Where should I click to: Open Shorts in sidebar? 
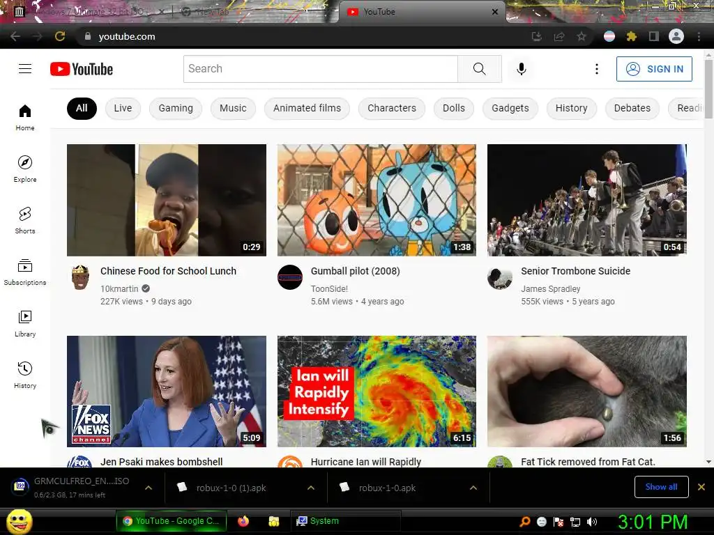click(x=25, y=220)
